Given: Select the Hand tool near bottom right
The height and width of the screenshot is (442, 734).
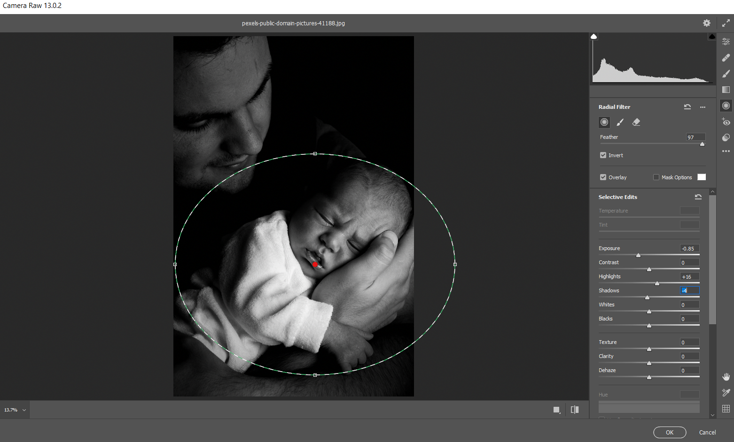Looking at the screenshot, I should pyautogui.click(x=726, y=376).
